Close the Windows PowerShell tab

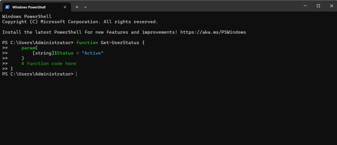click(65, 7)
